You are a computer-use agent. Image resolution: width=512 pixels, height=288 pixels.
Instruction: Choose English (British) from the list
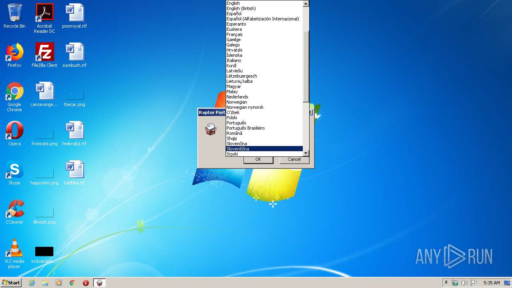click(x=264, y=8)
